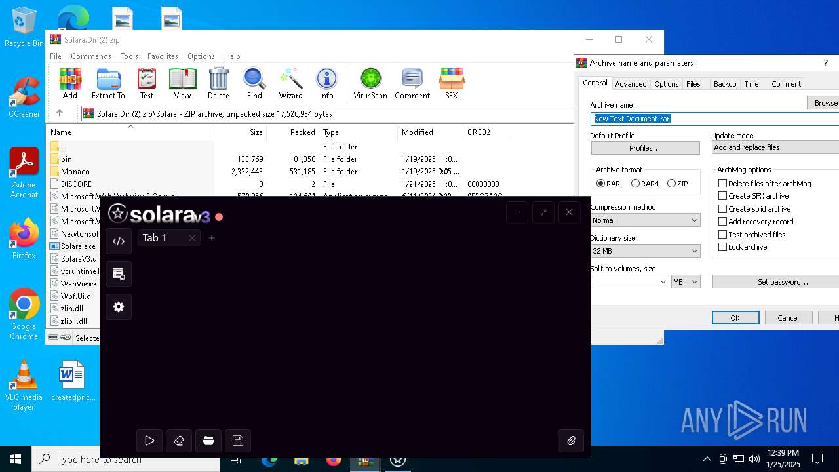The height and width of the screenshot is (472, 839).
Task: Open WinRAR Commands menu
Action: pyautogui.click(x=91, y=56)
